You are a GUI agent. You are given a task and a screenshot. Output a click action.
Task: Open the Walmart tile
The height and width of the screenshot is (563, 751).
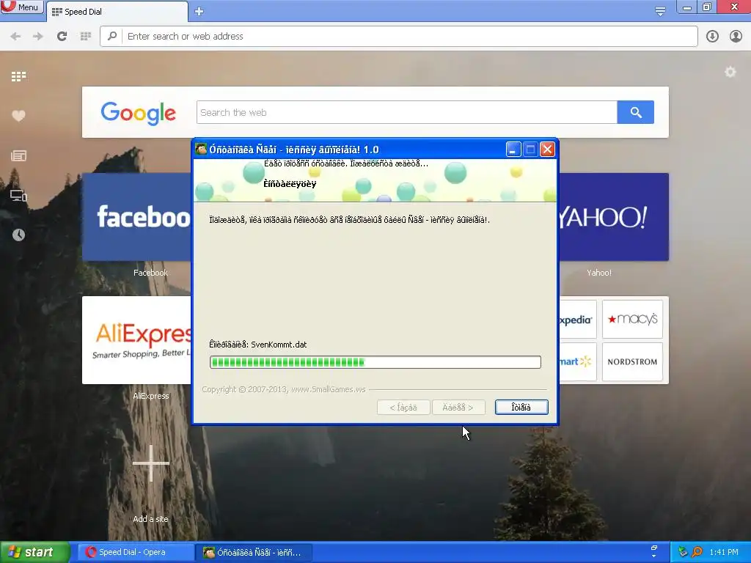pyautogui.click(x=578, y=362)
